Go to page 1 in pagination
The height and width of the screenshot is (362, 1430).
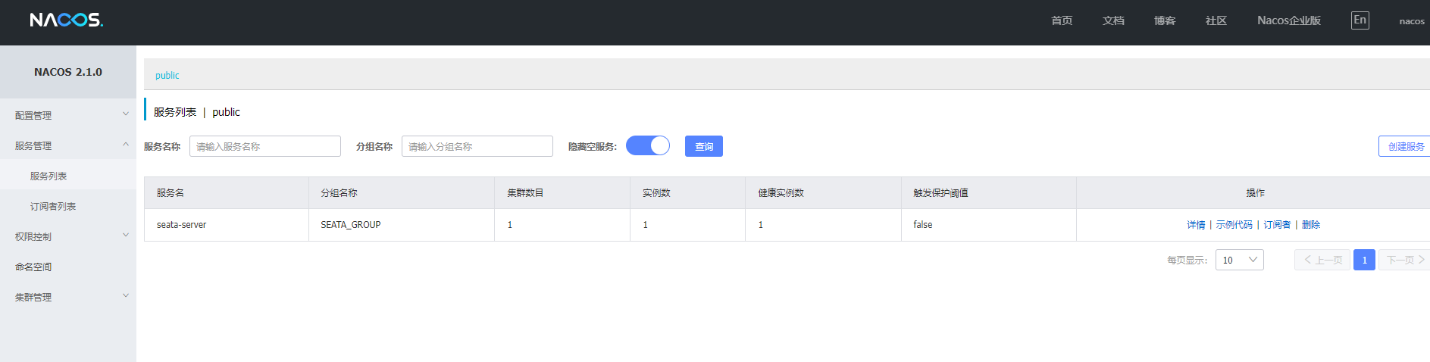pyautogui.click(x=1364, y=260)
